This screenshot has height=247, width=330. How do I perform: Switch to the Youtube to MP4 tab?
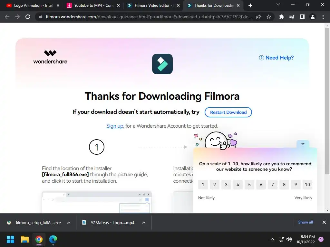(93, 5)
